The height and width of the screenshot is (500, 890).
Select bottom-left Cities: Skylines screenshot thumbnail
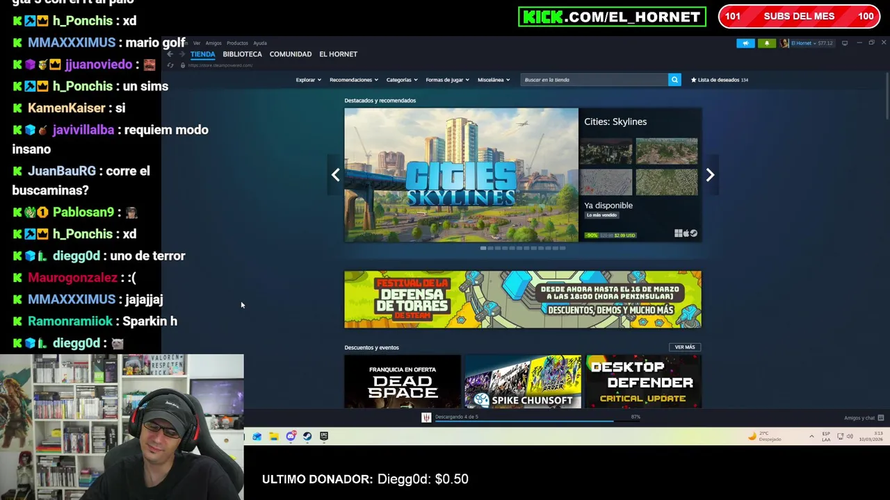[x=606, y=183]
